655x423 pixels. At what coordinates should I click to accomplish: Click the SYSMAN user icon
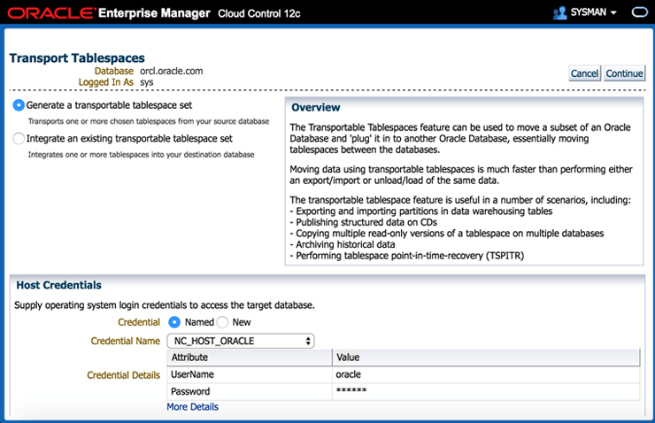coord(559,13)
